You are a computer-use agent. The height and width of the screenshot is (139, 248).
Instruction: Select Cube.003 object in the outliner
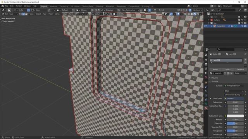coord(220,26)
